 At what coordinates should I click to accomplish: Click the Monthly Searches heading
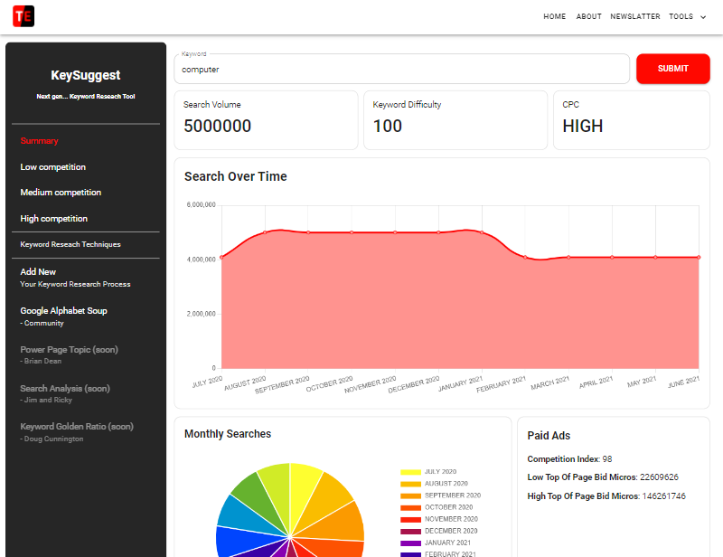pyautogui.click(x=228, y=434)
